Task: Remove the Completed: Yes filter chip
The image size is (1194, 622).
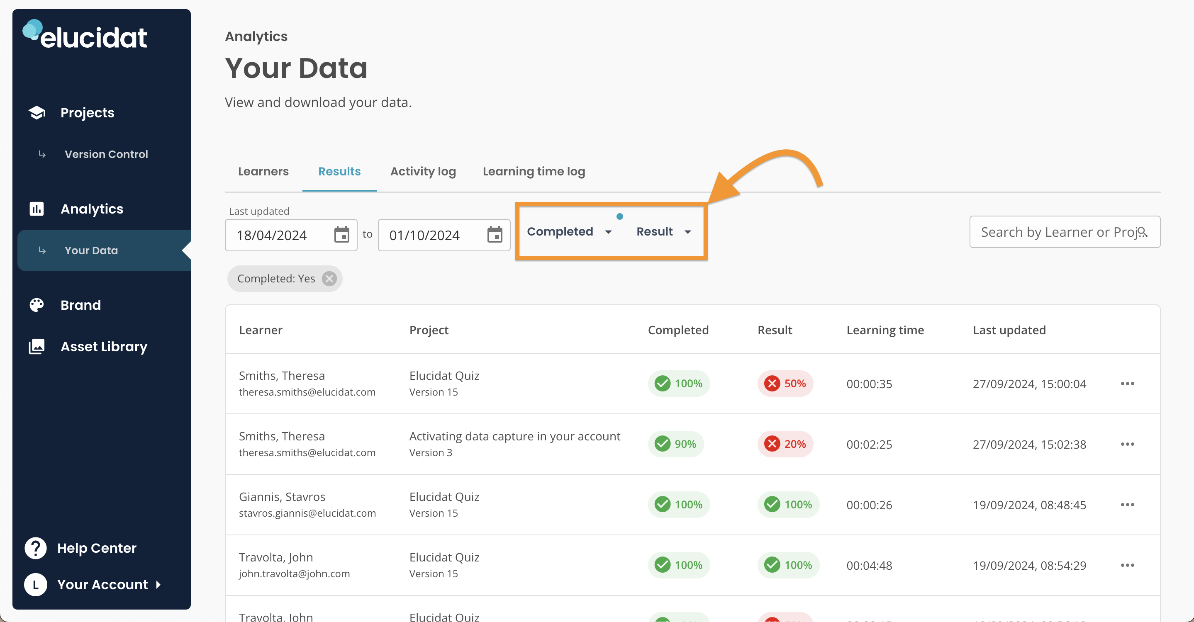Action: 329,278
